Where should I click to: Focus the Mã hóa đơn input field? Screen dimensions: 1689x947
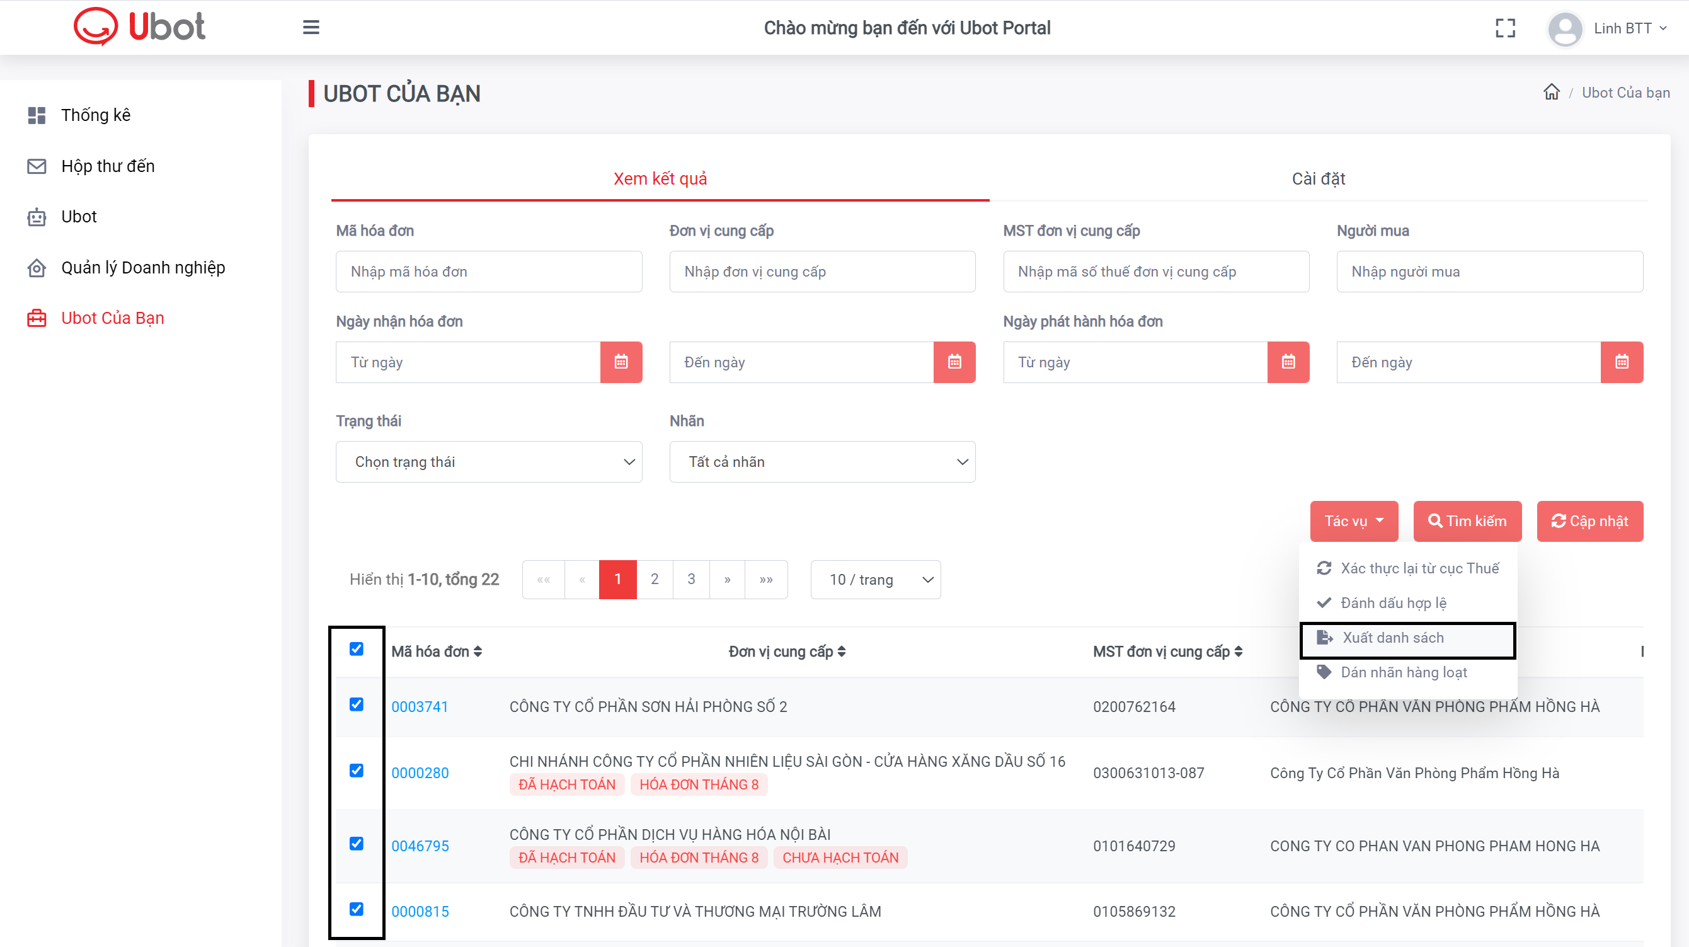click(x=488, y=272)
